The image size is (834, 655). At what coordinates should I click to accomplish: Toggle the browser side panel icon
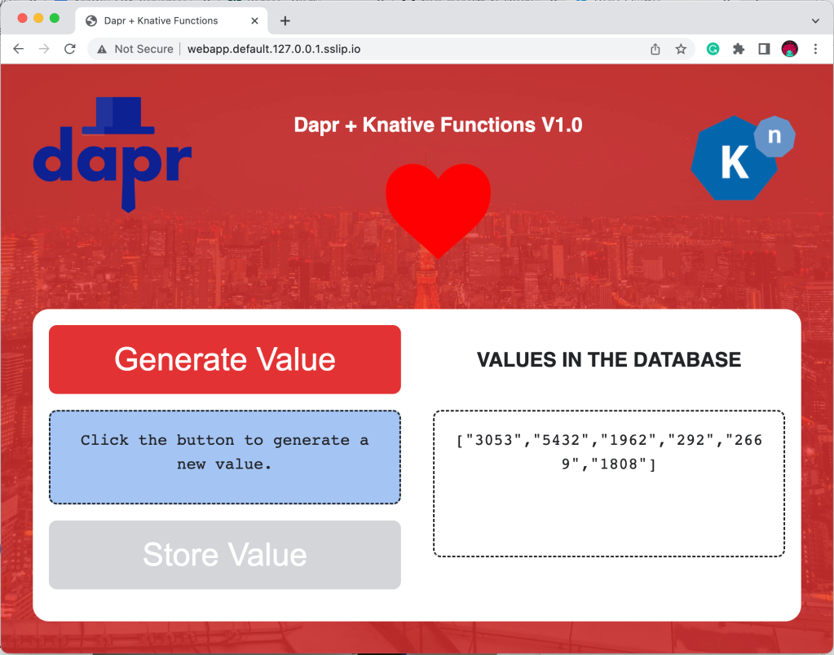pos(764,49)
